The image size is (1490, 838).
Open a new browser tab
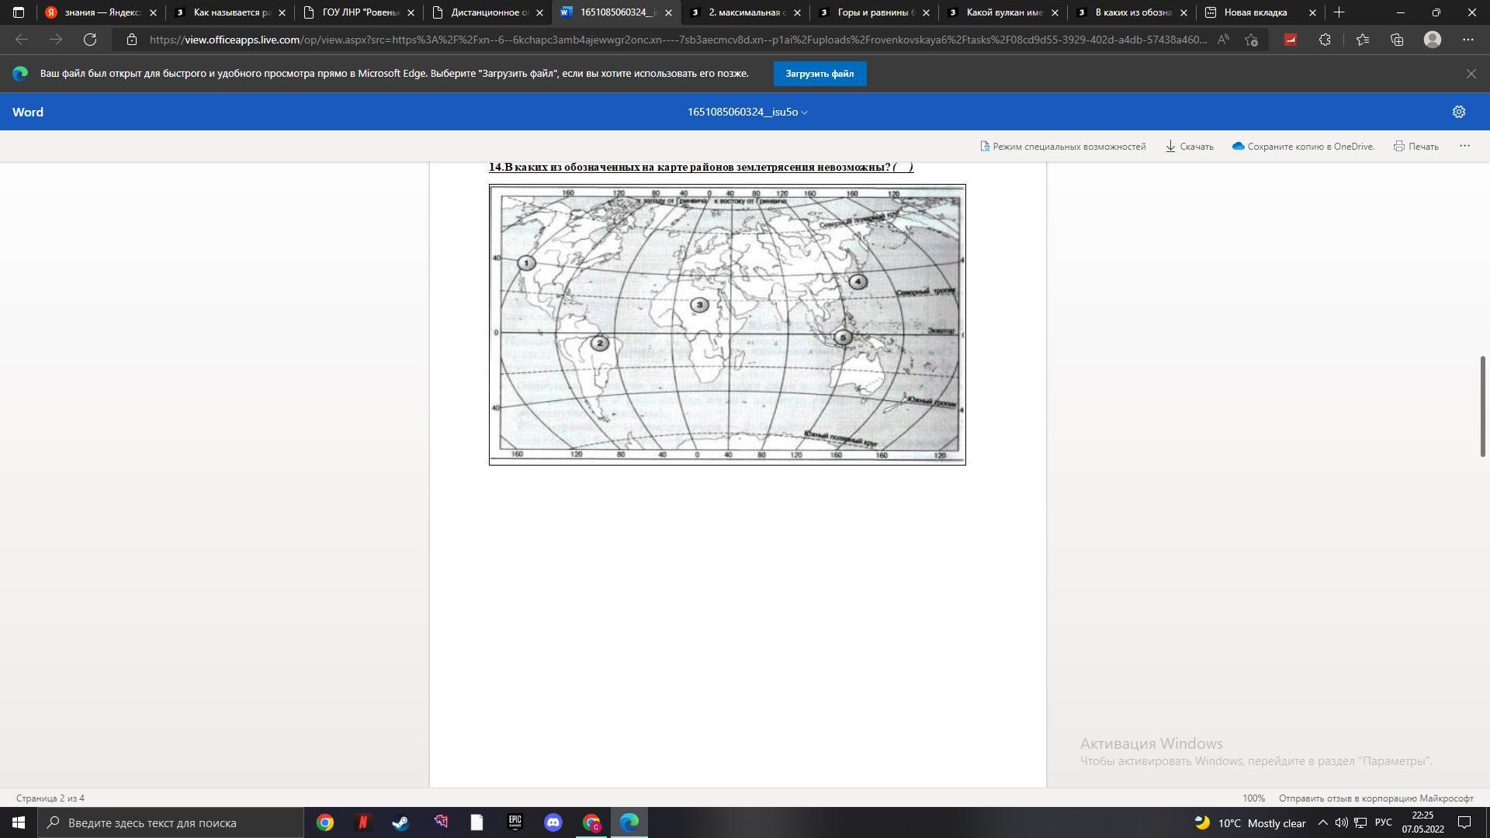[x=1339, y=12]
